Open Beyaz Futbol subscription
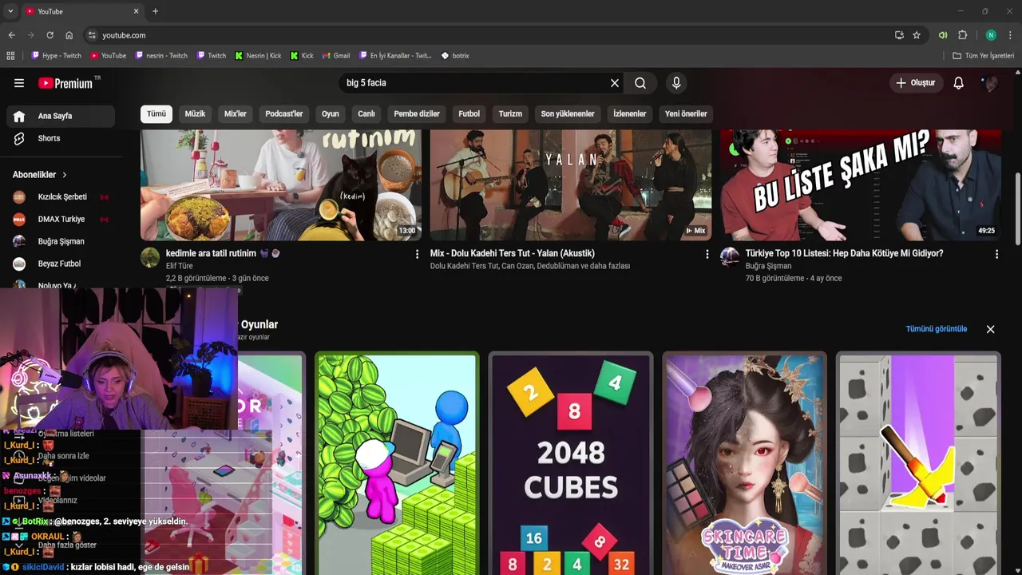1022x575 pixels. point(61,264)
